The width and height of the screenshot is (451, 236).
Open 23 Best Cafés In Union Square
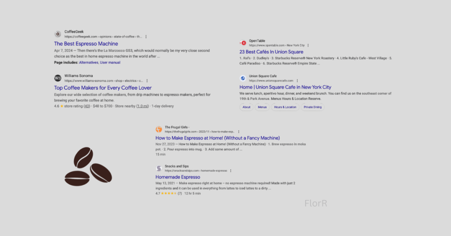tap(271, 52)
